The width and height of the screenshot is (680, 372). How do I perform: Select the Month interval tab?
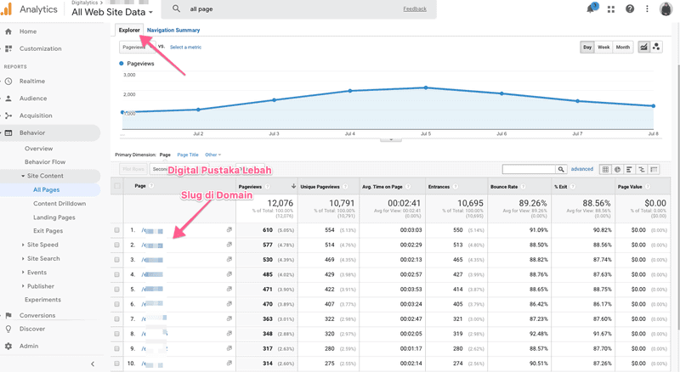623,47
